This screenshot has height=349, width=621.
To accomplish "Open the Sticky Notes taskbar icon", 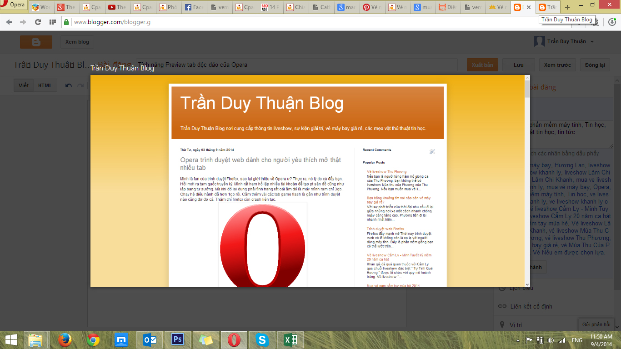I will point(206,339).
